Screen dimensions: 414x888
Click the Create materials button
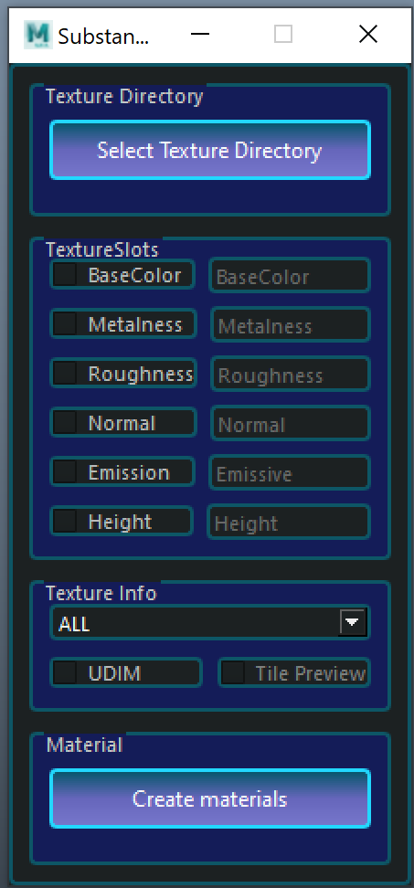coord(210,798)
